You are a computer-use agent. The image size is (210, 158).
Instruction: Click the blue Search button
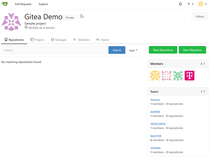coord(117,50)
